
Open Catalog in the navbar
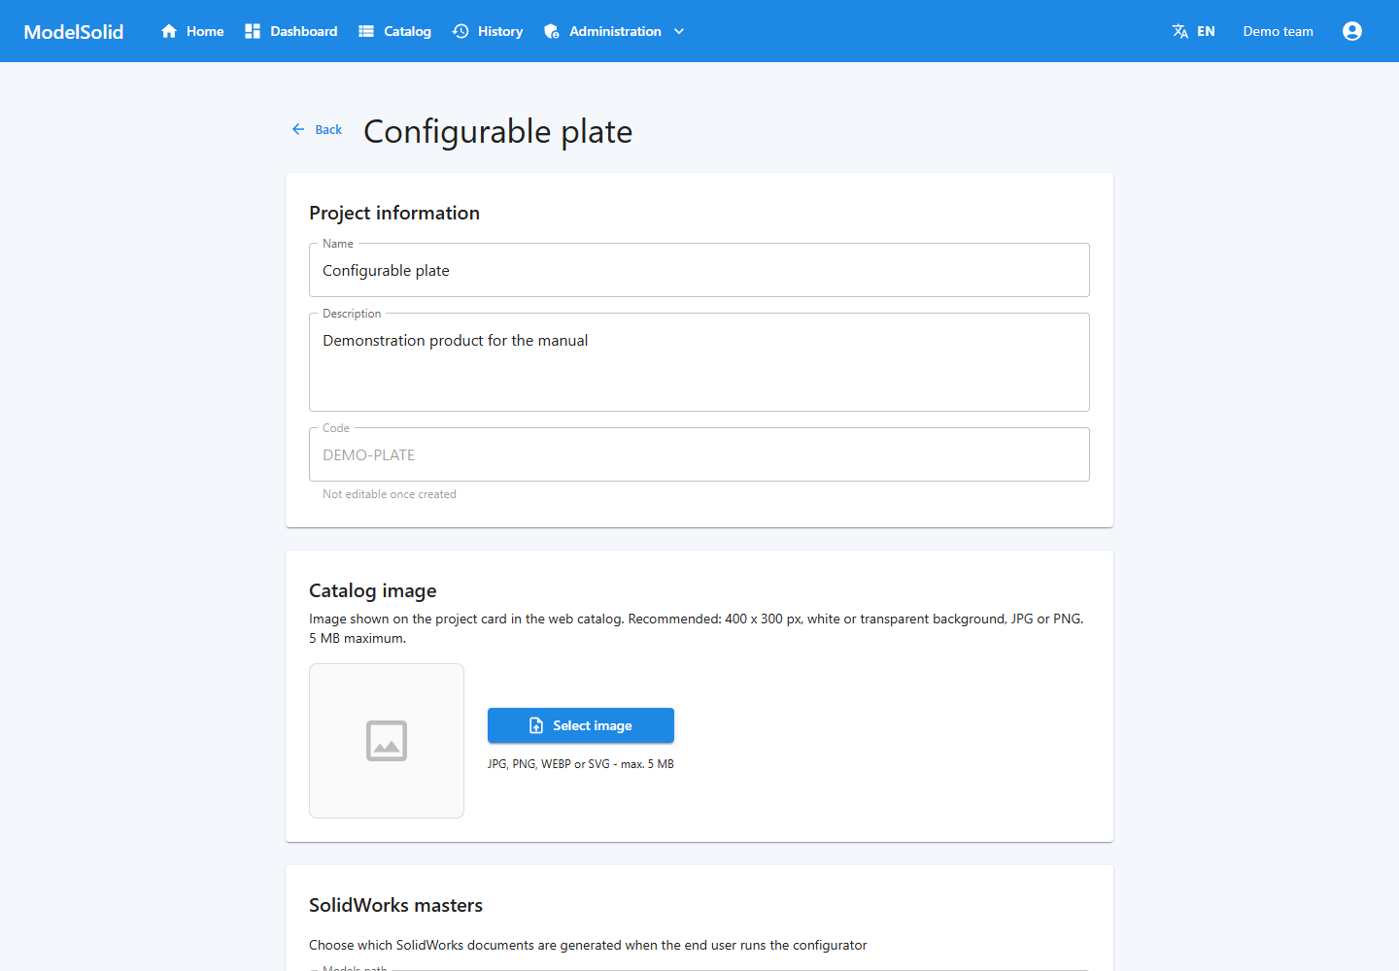pos(407,31)
